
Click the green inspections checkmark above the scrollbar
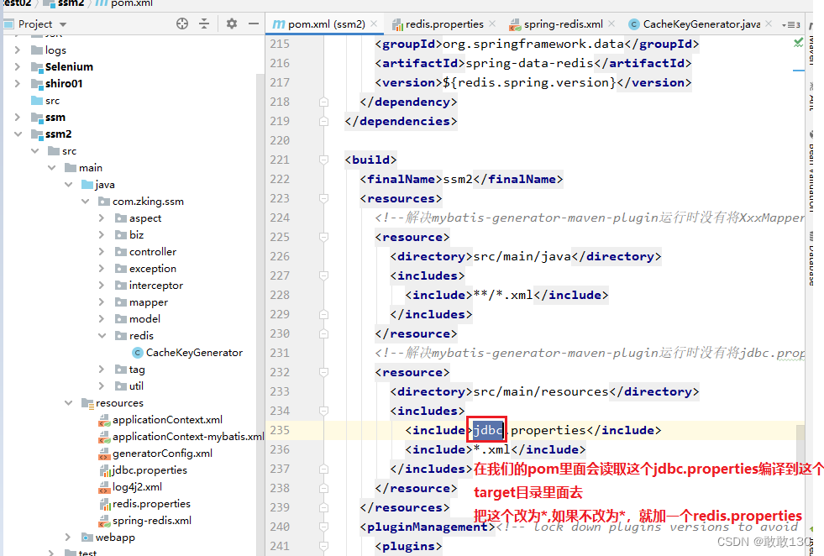[x=798, y=40]
